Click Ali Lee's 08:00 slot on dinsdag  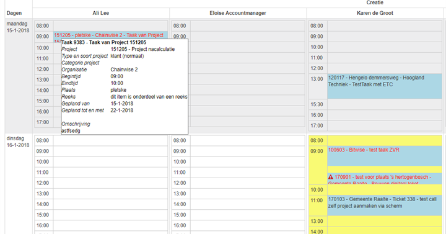(110, 140)
